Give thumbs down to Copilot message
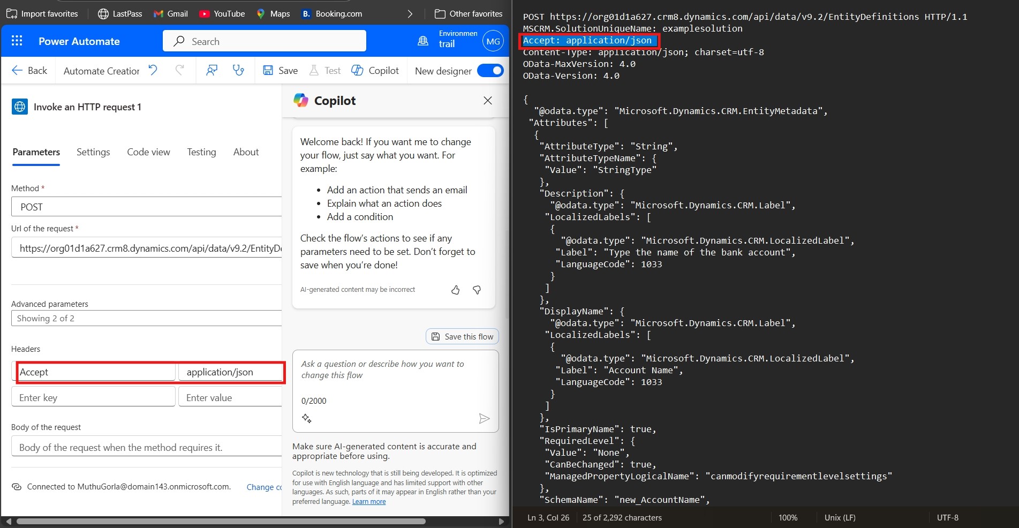 click(x=477, y=290)
